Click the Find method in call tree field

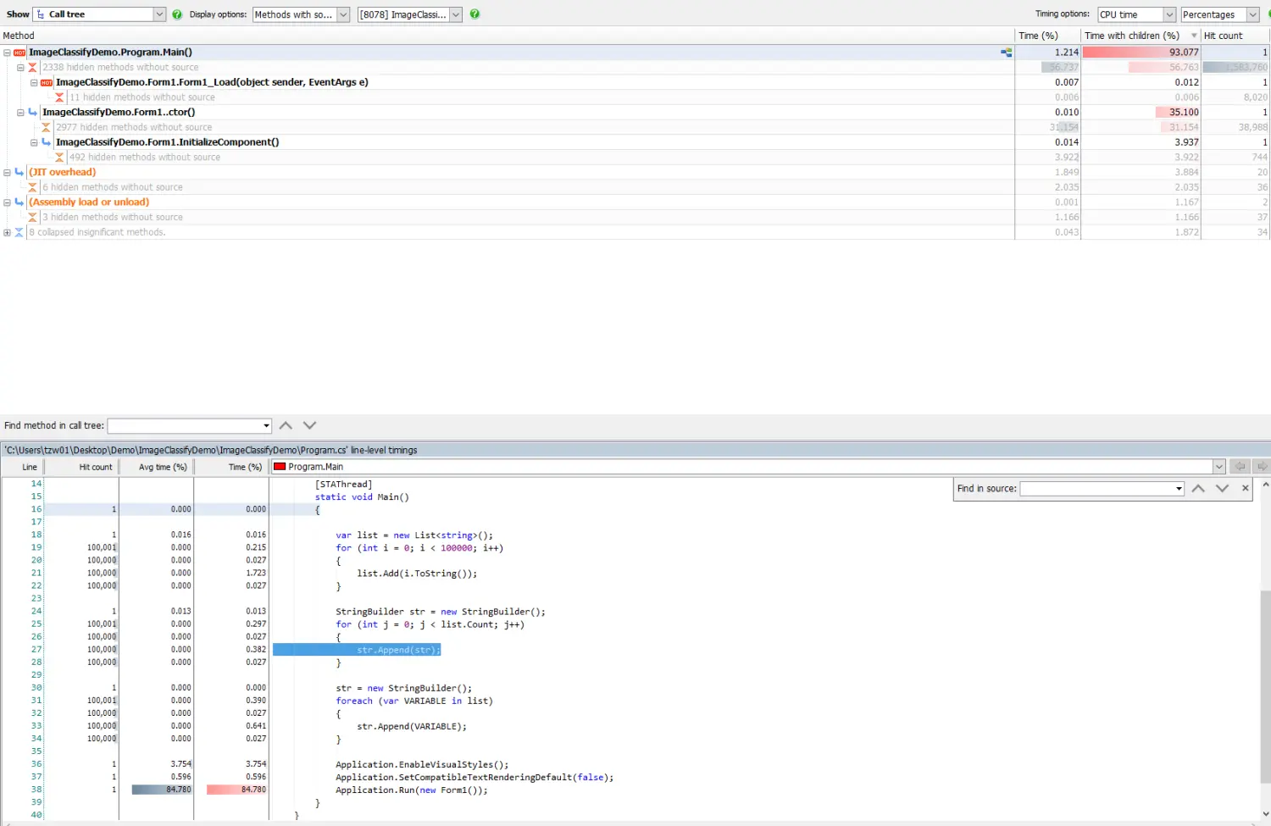pos(184,425)
